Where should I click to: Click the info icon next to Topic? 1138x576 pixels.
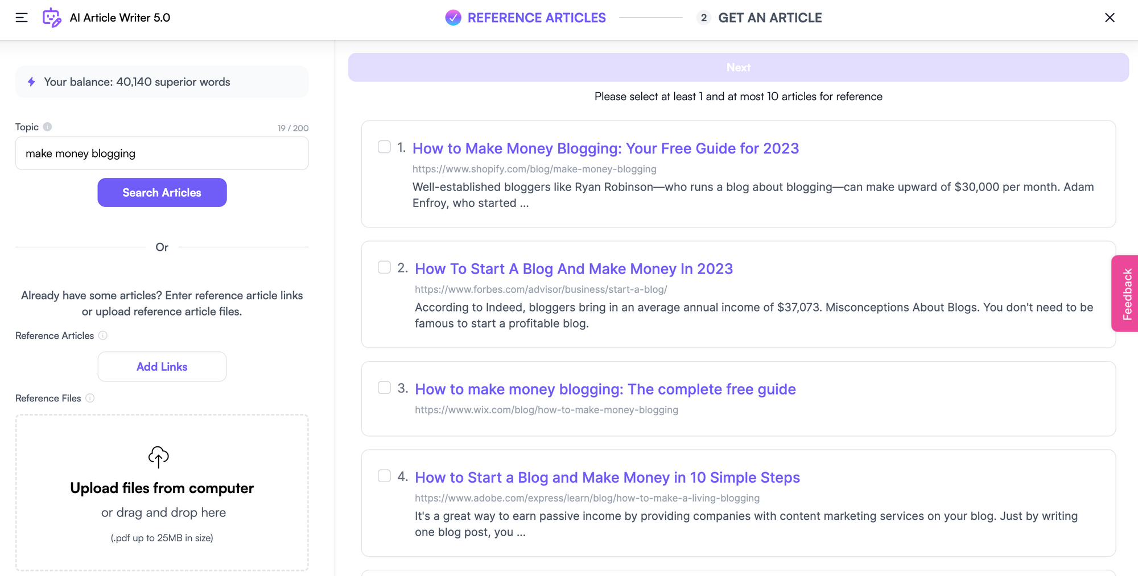coord(47,127)
